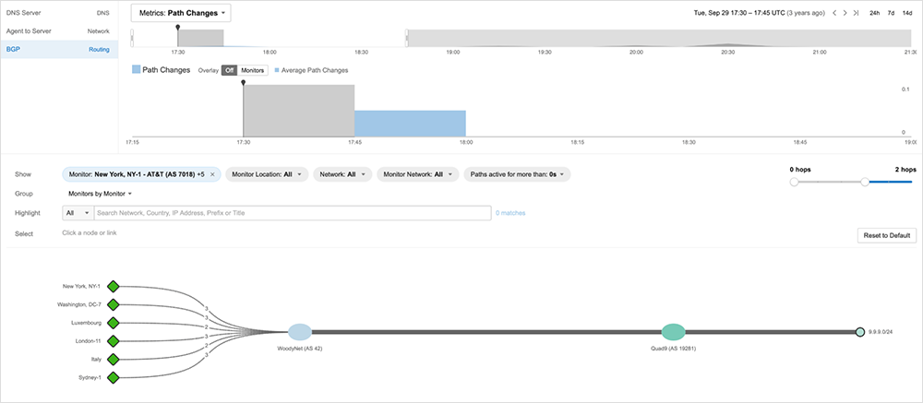Turn the overlay Off
The width and height of the screenshot is (923, 403).
(229, 70)
